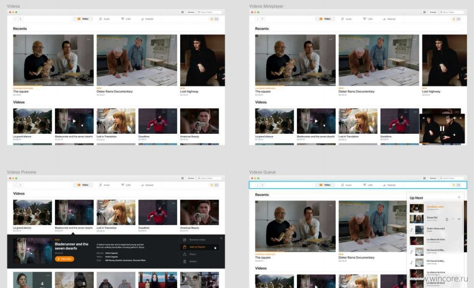Open Internet tab in Videos Preview window
This screenshot has height=288, width=474.
click(x=147, y=185)
